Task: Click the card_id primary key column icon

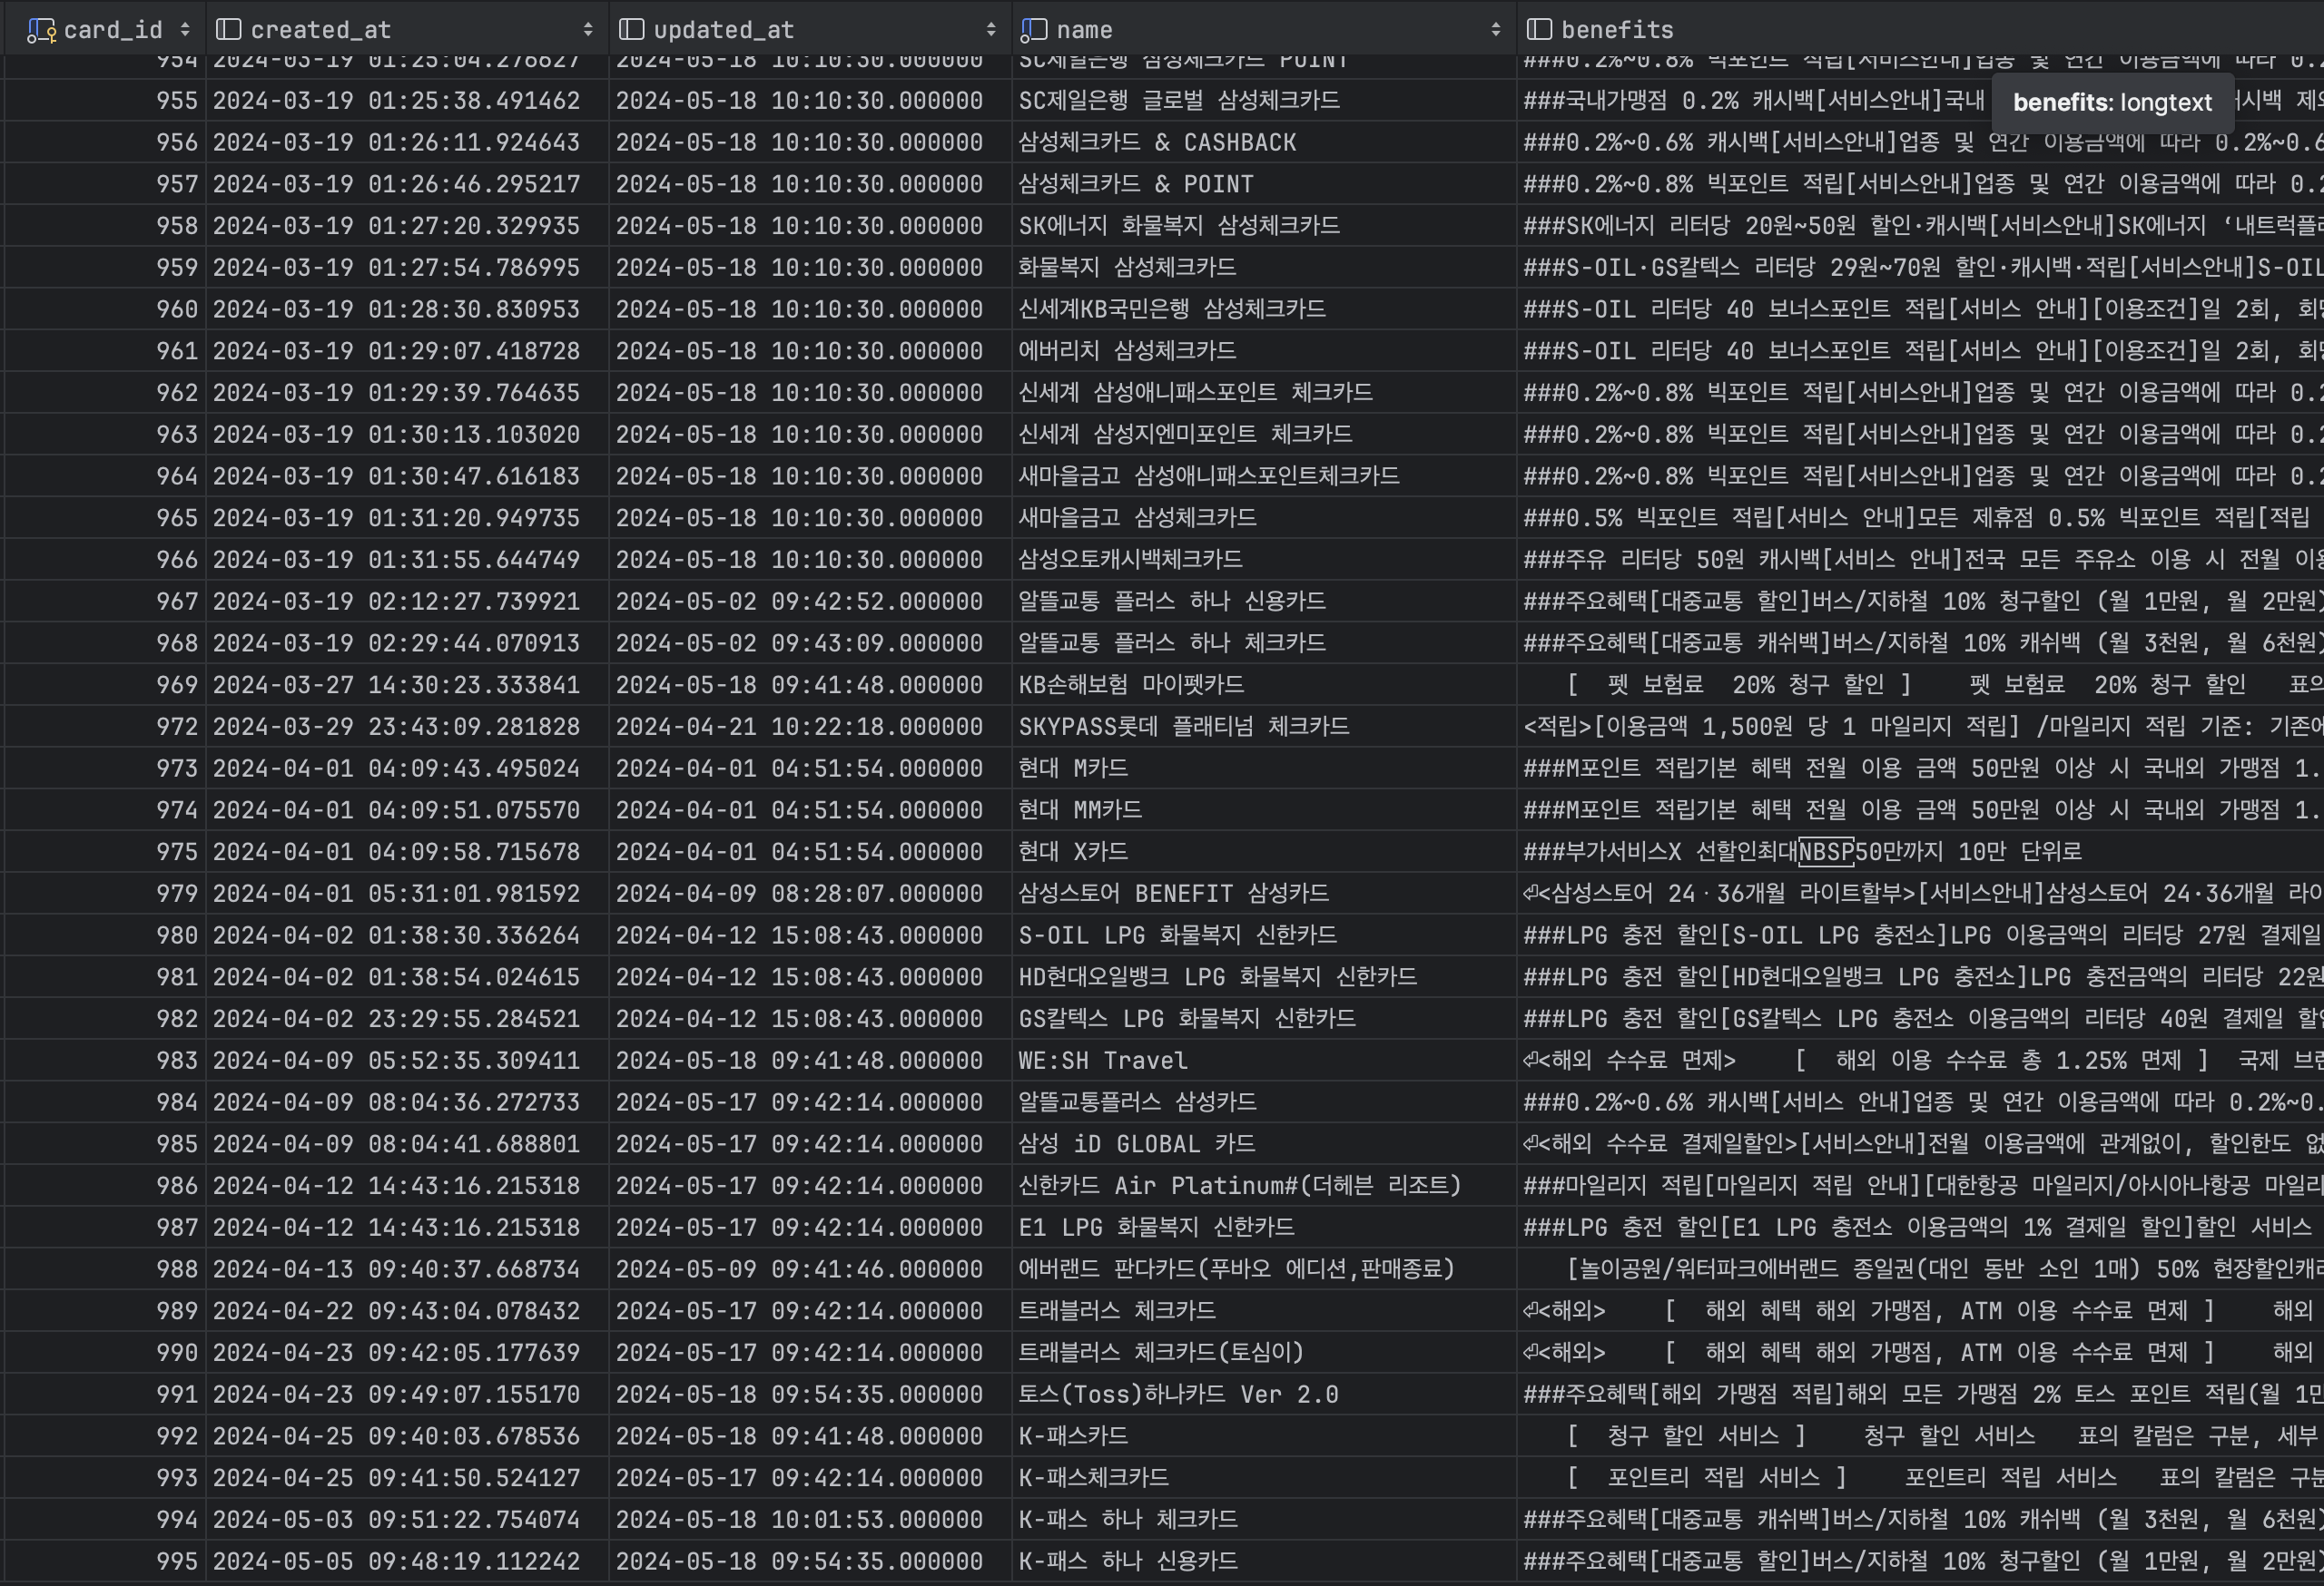Action: coord(41,30)
